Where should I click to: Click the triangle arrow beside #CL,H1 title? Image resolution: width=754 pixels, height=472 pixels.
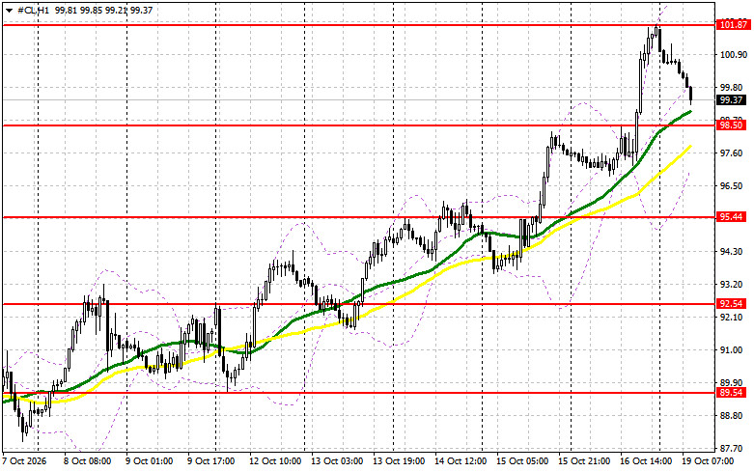pyautogui.click(x=9, y=10)
